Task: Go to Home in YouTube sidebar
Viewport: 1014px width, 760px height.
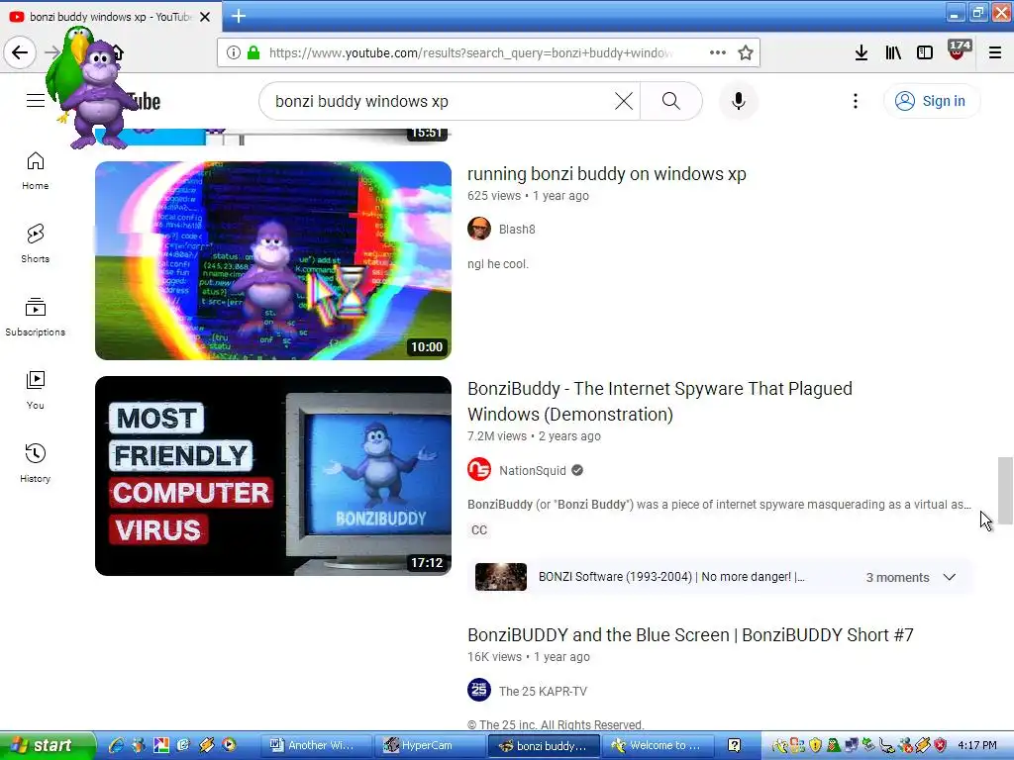Action: tap(35, 170)
